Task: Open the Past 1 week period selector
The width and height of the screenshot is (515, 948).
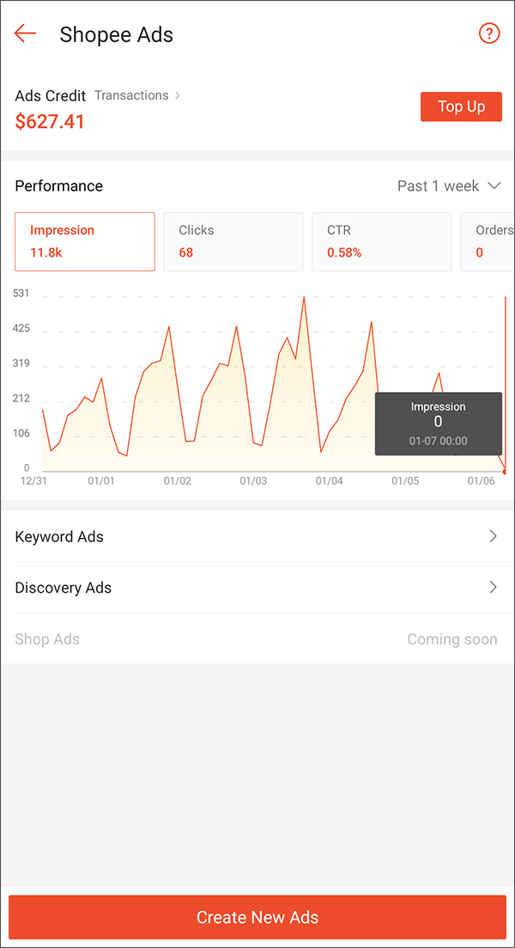Action: coord(449,185)
